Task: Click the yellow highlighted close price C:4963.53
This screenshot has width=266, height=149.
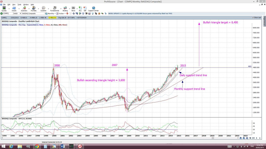Action: pos(52,18)
